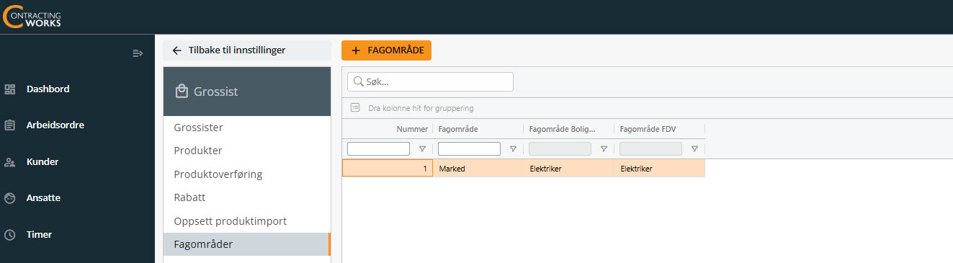Click the Arbeidsordre clipboard icon
Viewport: 953px width, 263px height.
pos(10,125)
